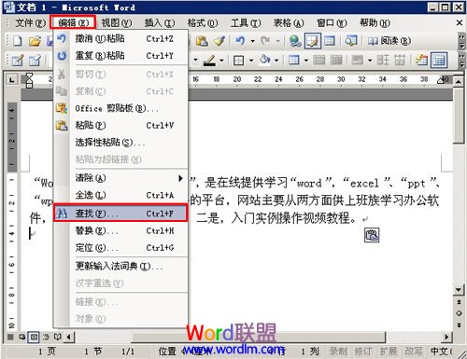Choose 定位(G)... in the Edit menu

[x=120, y=248]
